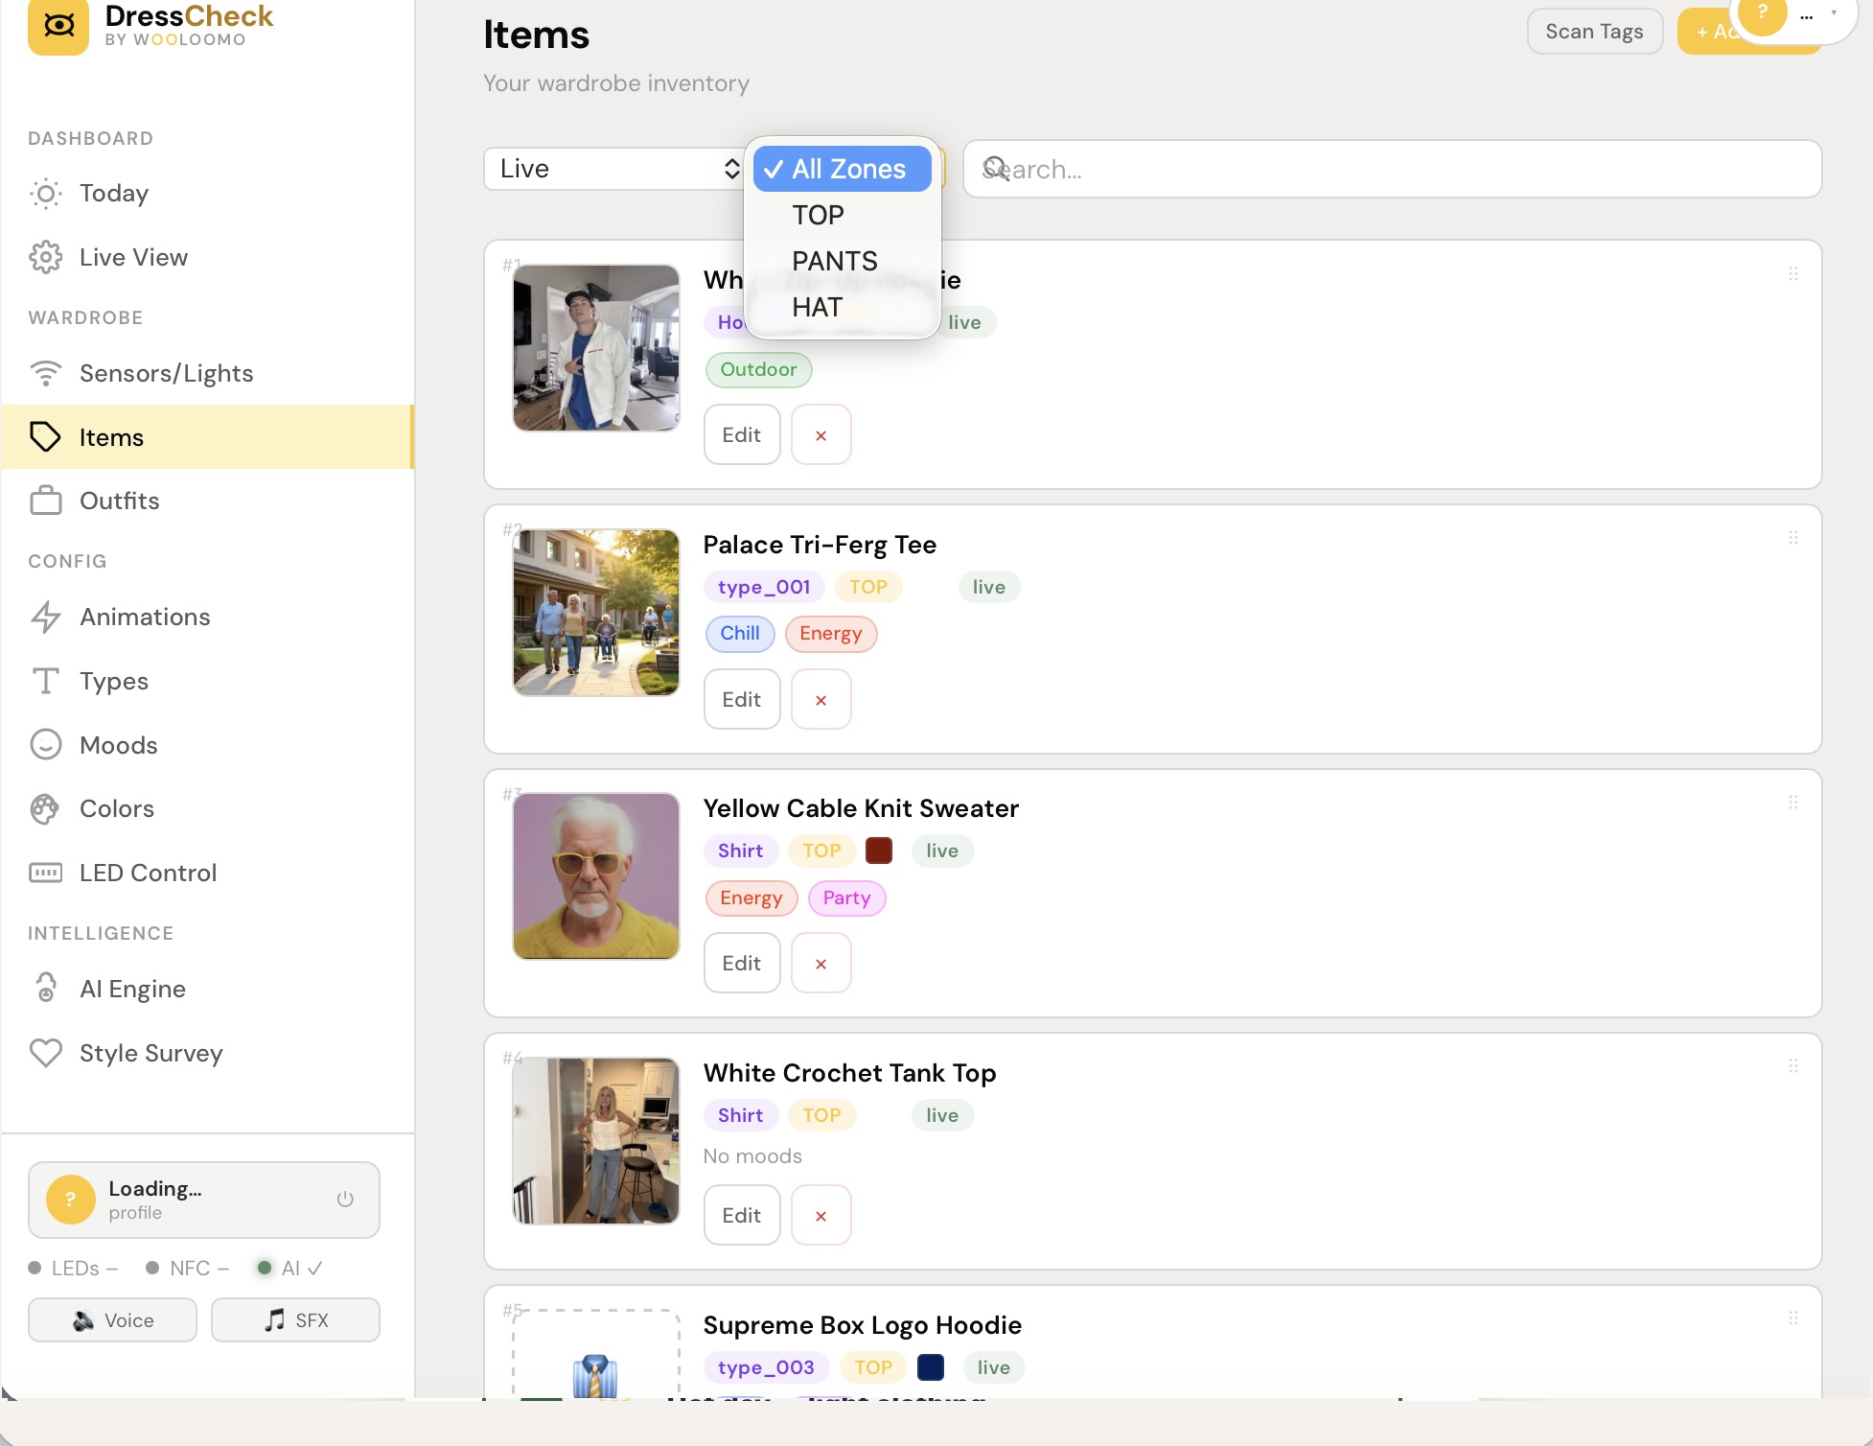The width and height of the screenshot is (1873, 1446).
Task: Edit the White Crochet Tank Top item
Action: coord(742,1216)
